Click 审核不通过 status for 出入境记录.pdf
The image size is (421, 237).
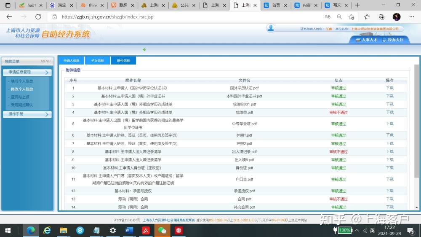[x=338, y=152]
